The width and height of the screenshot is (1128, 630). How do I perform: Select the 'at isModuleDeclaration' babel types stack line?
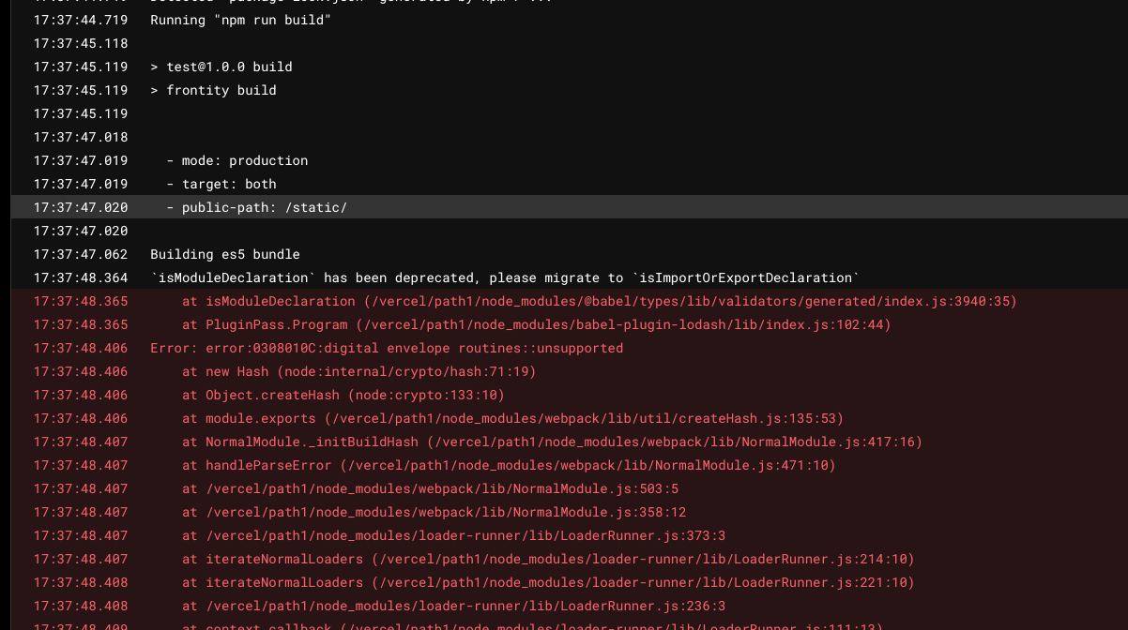click(x=599, y=301)
